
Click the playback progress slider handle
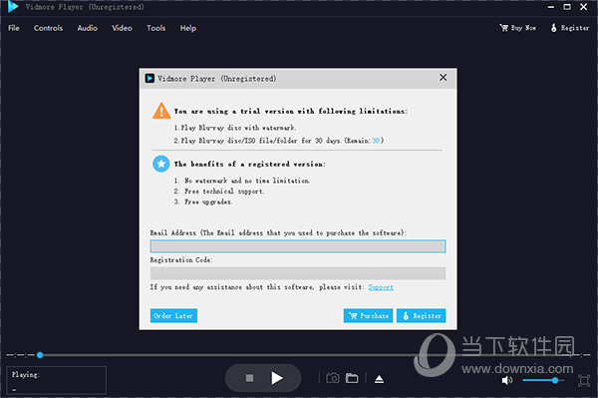click(40, 355)
